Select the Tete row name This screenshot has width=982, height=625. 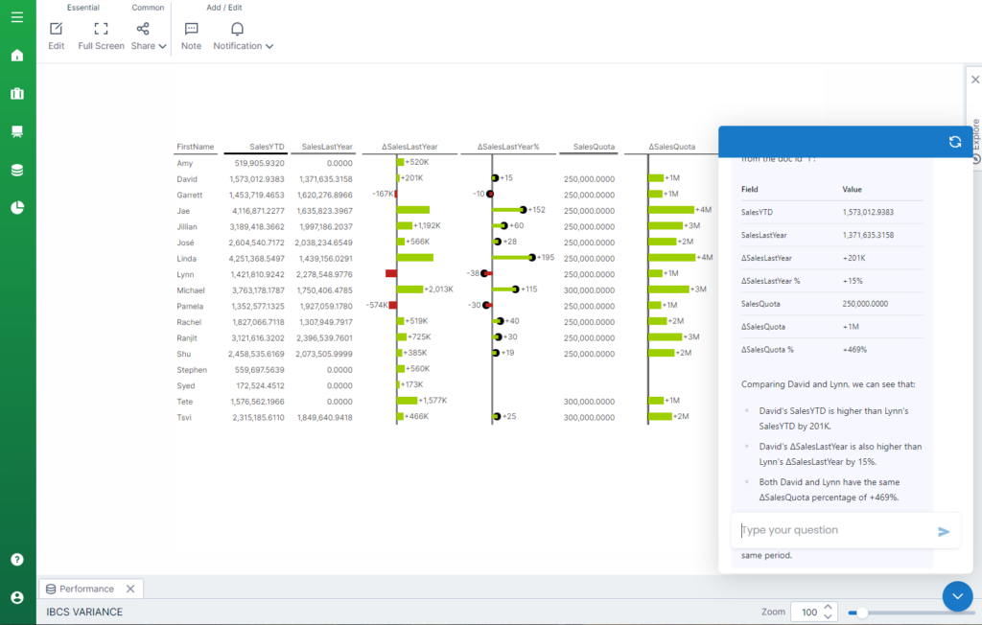pyautogui.click(x=184, y=402)
